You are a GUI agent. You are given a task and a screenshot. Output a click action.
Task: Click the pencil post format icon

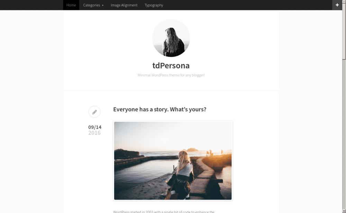94,112
